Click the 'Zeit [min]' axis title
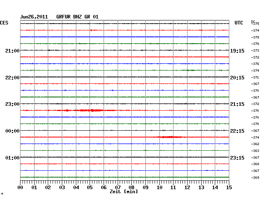The height and width of the screenshot is (198, 261). click(x=124, y=192)
